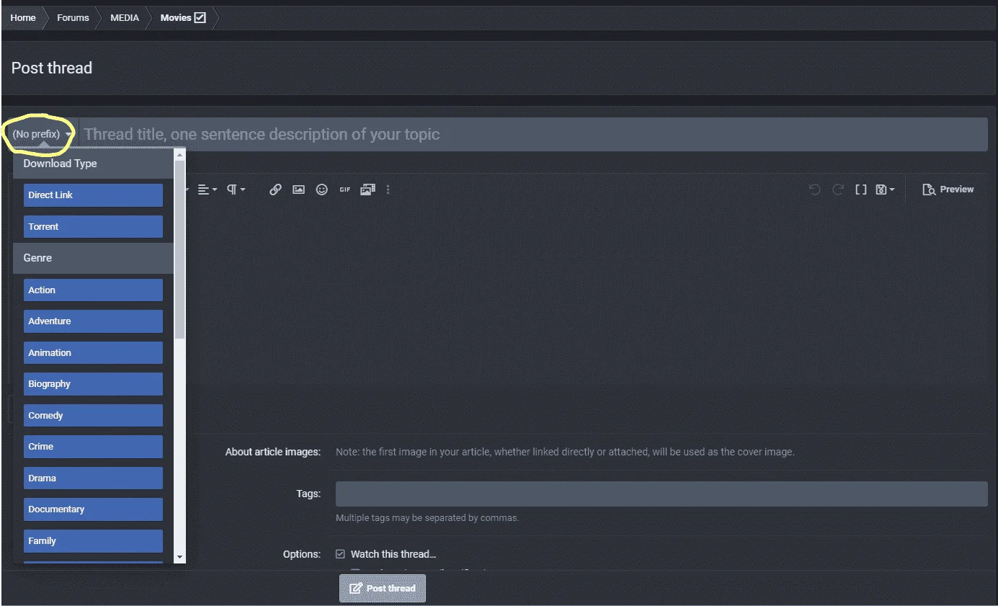Image resolution: width=998 pixels, height=606 pixels.
Task: Click the Preview button
Action: tap(948, 190)
